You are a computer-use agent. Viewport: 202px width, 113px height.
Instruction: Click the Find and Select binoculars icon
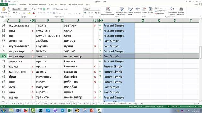[181, 9]
